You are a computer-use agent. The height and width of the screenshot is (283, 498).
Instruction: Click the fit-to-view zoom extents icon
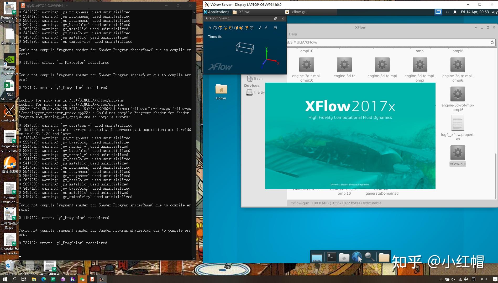coord(266,28)
